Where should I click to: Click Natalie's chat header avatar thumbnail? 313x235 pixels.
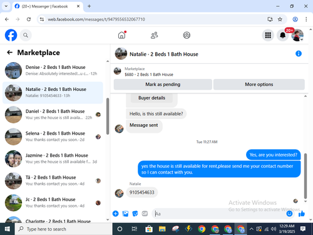click(x=121, y=54)
